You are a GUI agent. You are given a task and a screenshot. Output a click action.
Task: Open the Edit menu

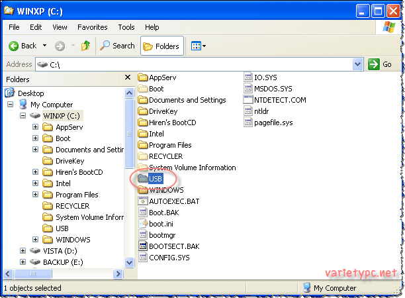[36, 27]
